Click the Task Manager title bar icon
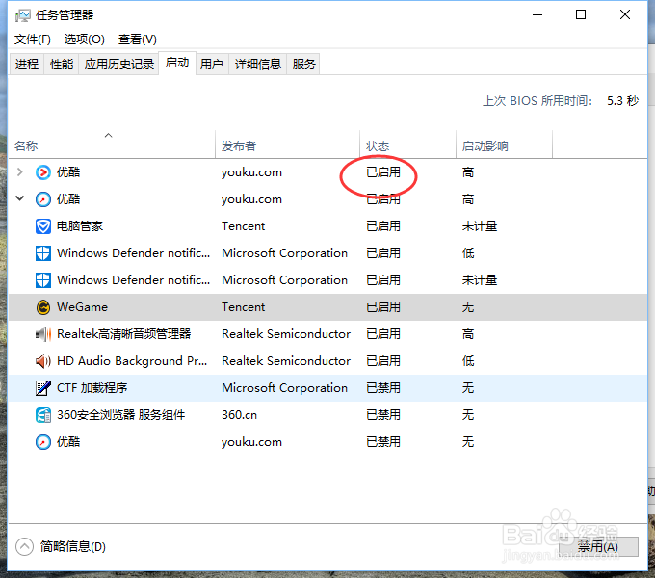The width and height of the screenshot is (655, 578). pyautogui.click(x=22, y=15)
